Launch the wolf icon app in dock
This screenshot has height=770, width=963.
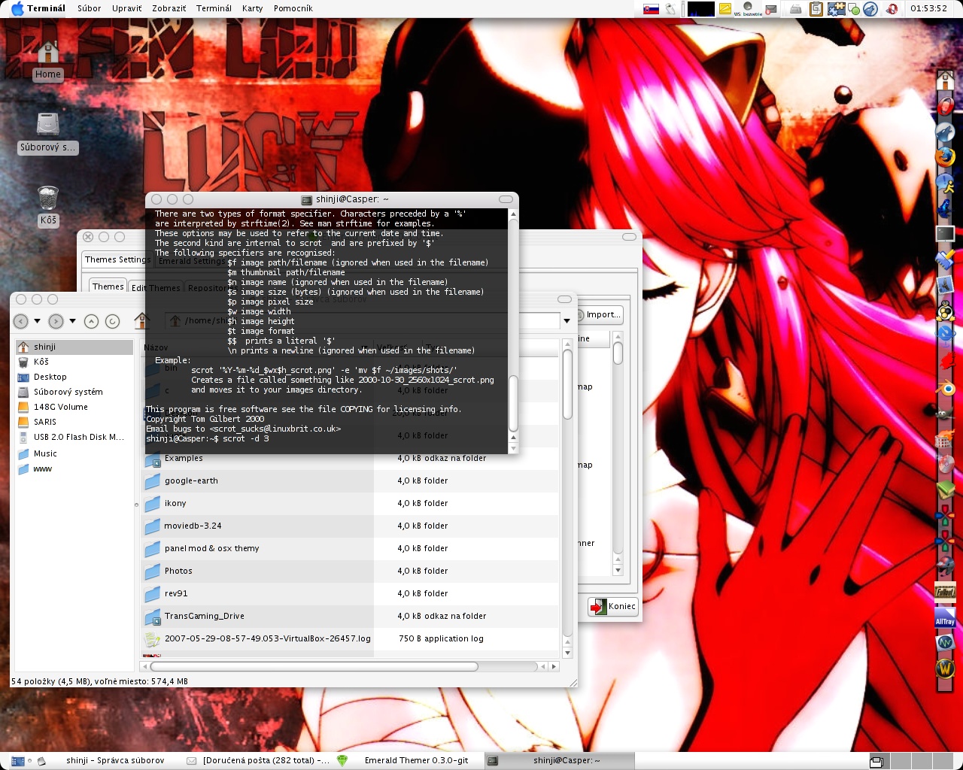946,132
